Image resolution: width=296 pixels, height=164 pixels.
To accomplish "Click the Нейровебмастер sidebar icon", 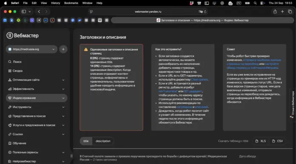I will coord(10,161).
